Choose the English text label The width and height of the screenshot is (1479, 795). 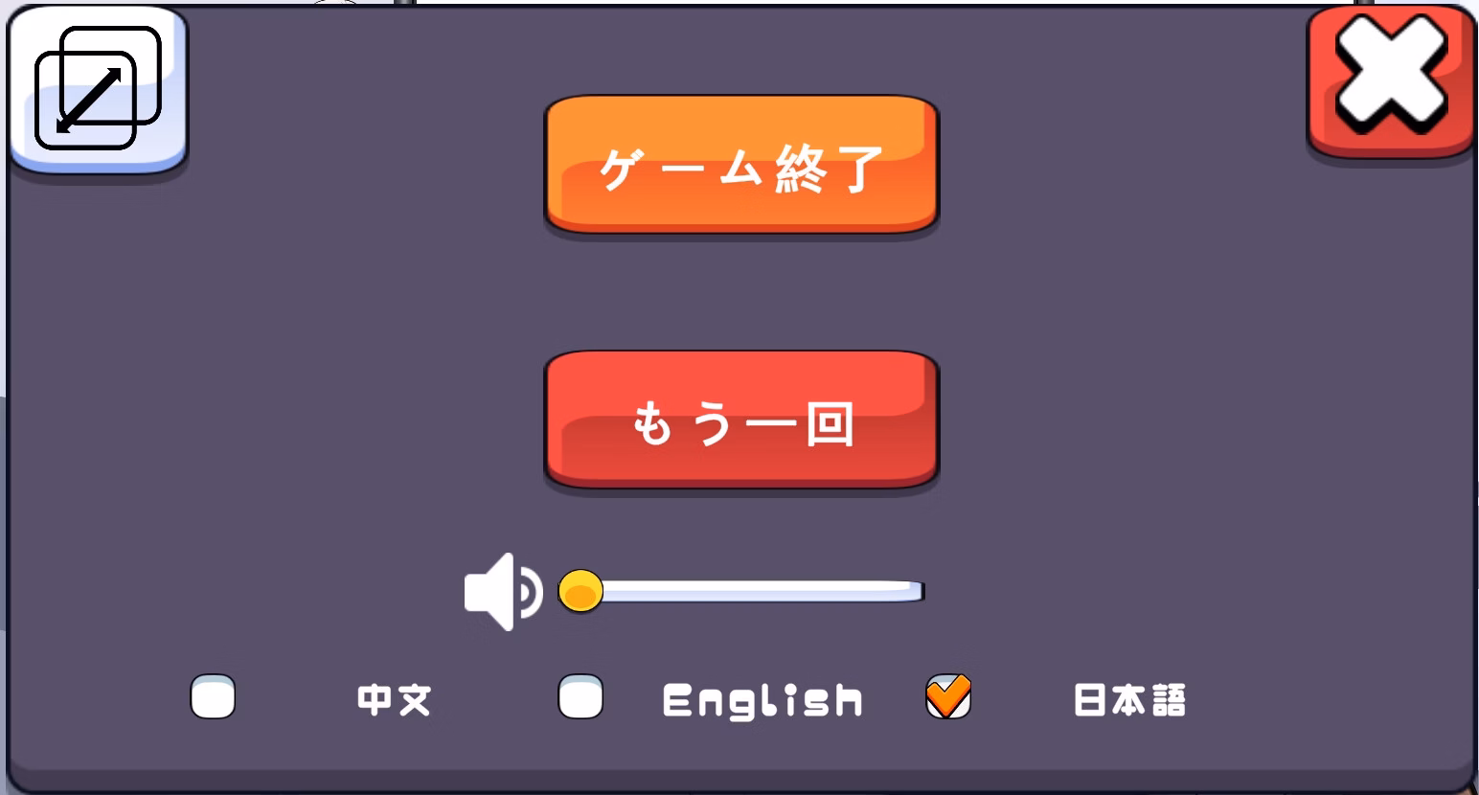click(x=762, y=700)
